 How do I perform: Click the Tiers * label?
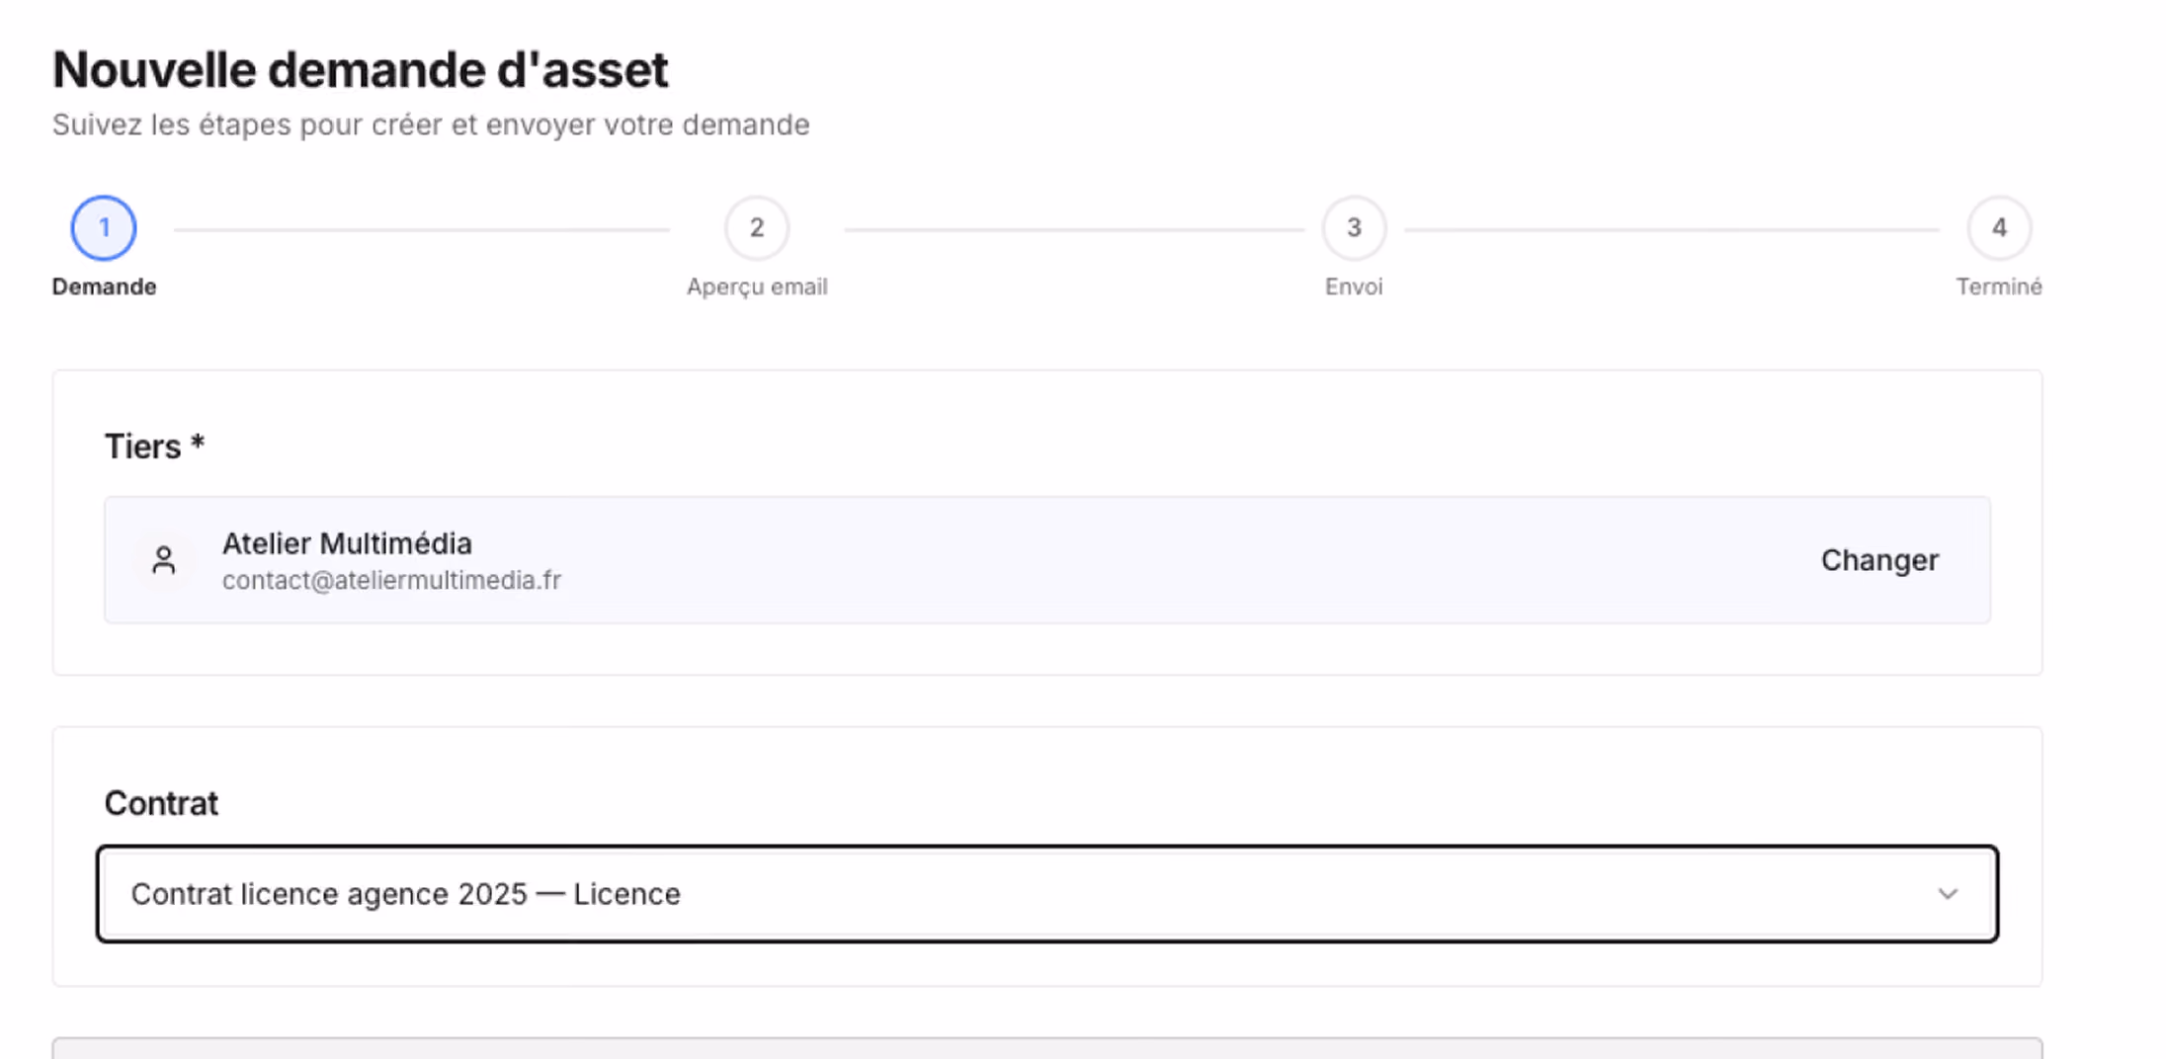click(154, 447)
